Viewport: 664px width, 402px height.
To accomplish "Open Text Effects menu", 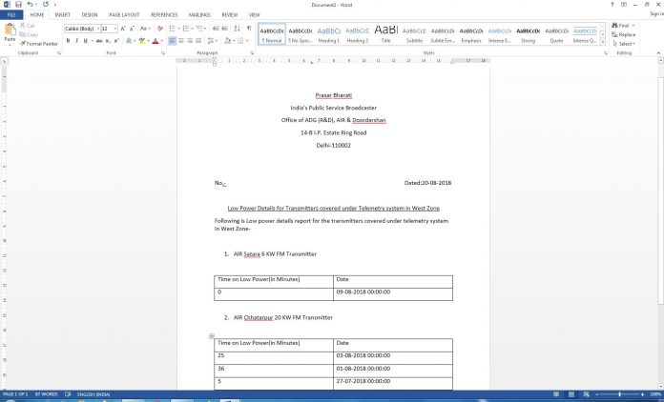I will pyautogui.click(x=129, y=41).
